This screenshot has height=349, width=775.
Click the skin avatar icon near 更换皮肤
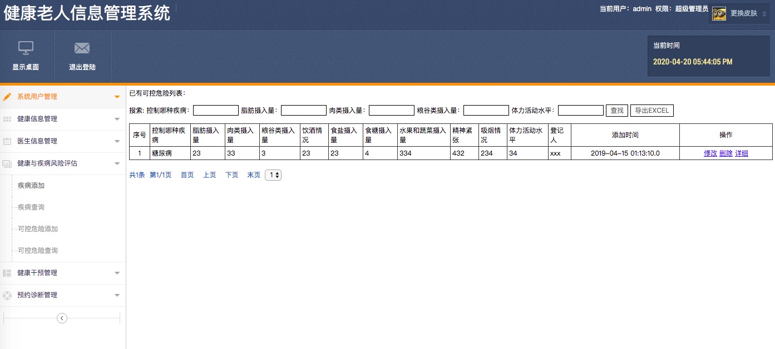pyautogui.click(x=719, y=14)
